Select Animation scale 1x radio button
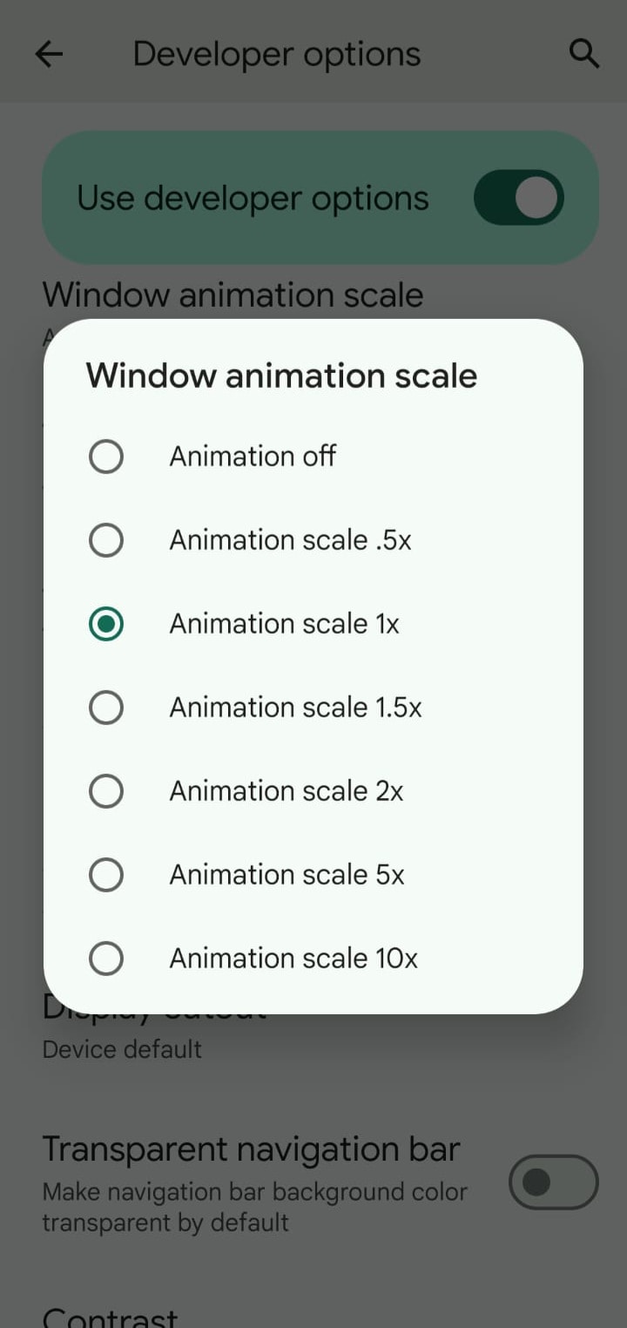The width and height of the screenshot is (627, 1328). coord(106,624)
